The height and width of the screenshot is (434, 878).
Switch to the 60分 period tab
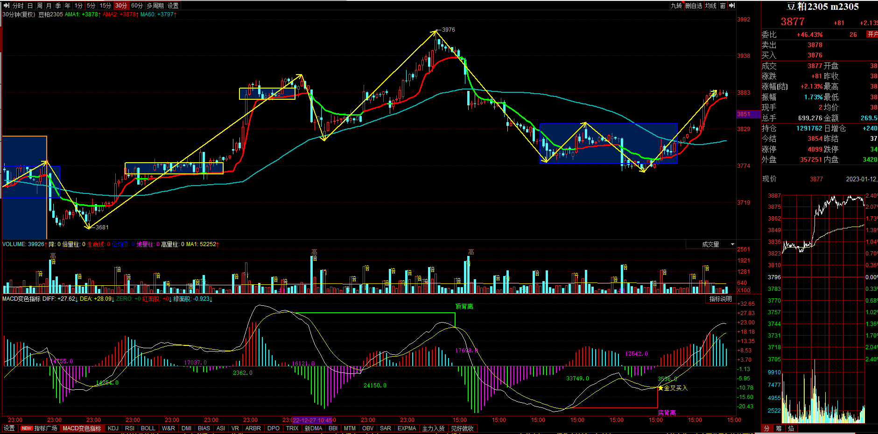click(x=137, y=6)
